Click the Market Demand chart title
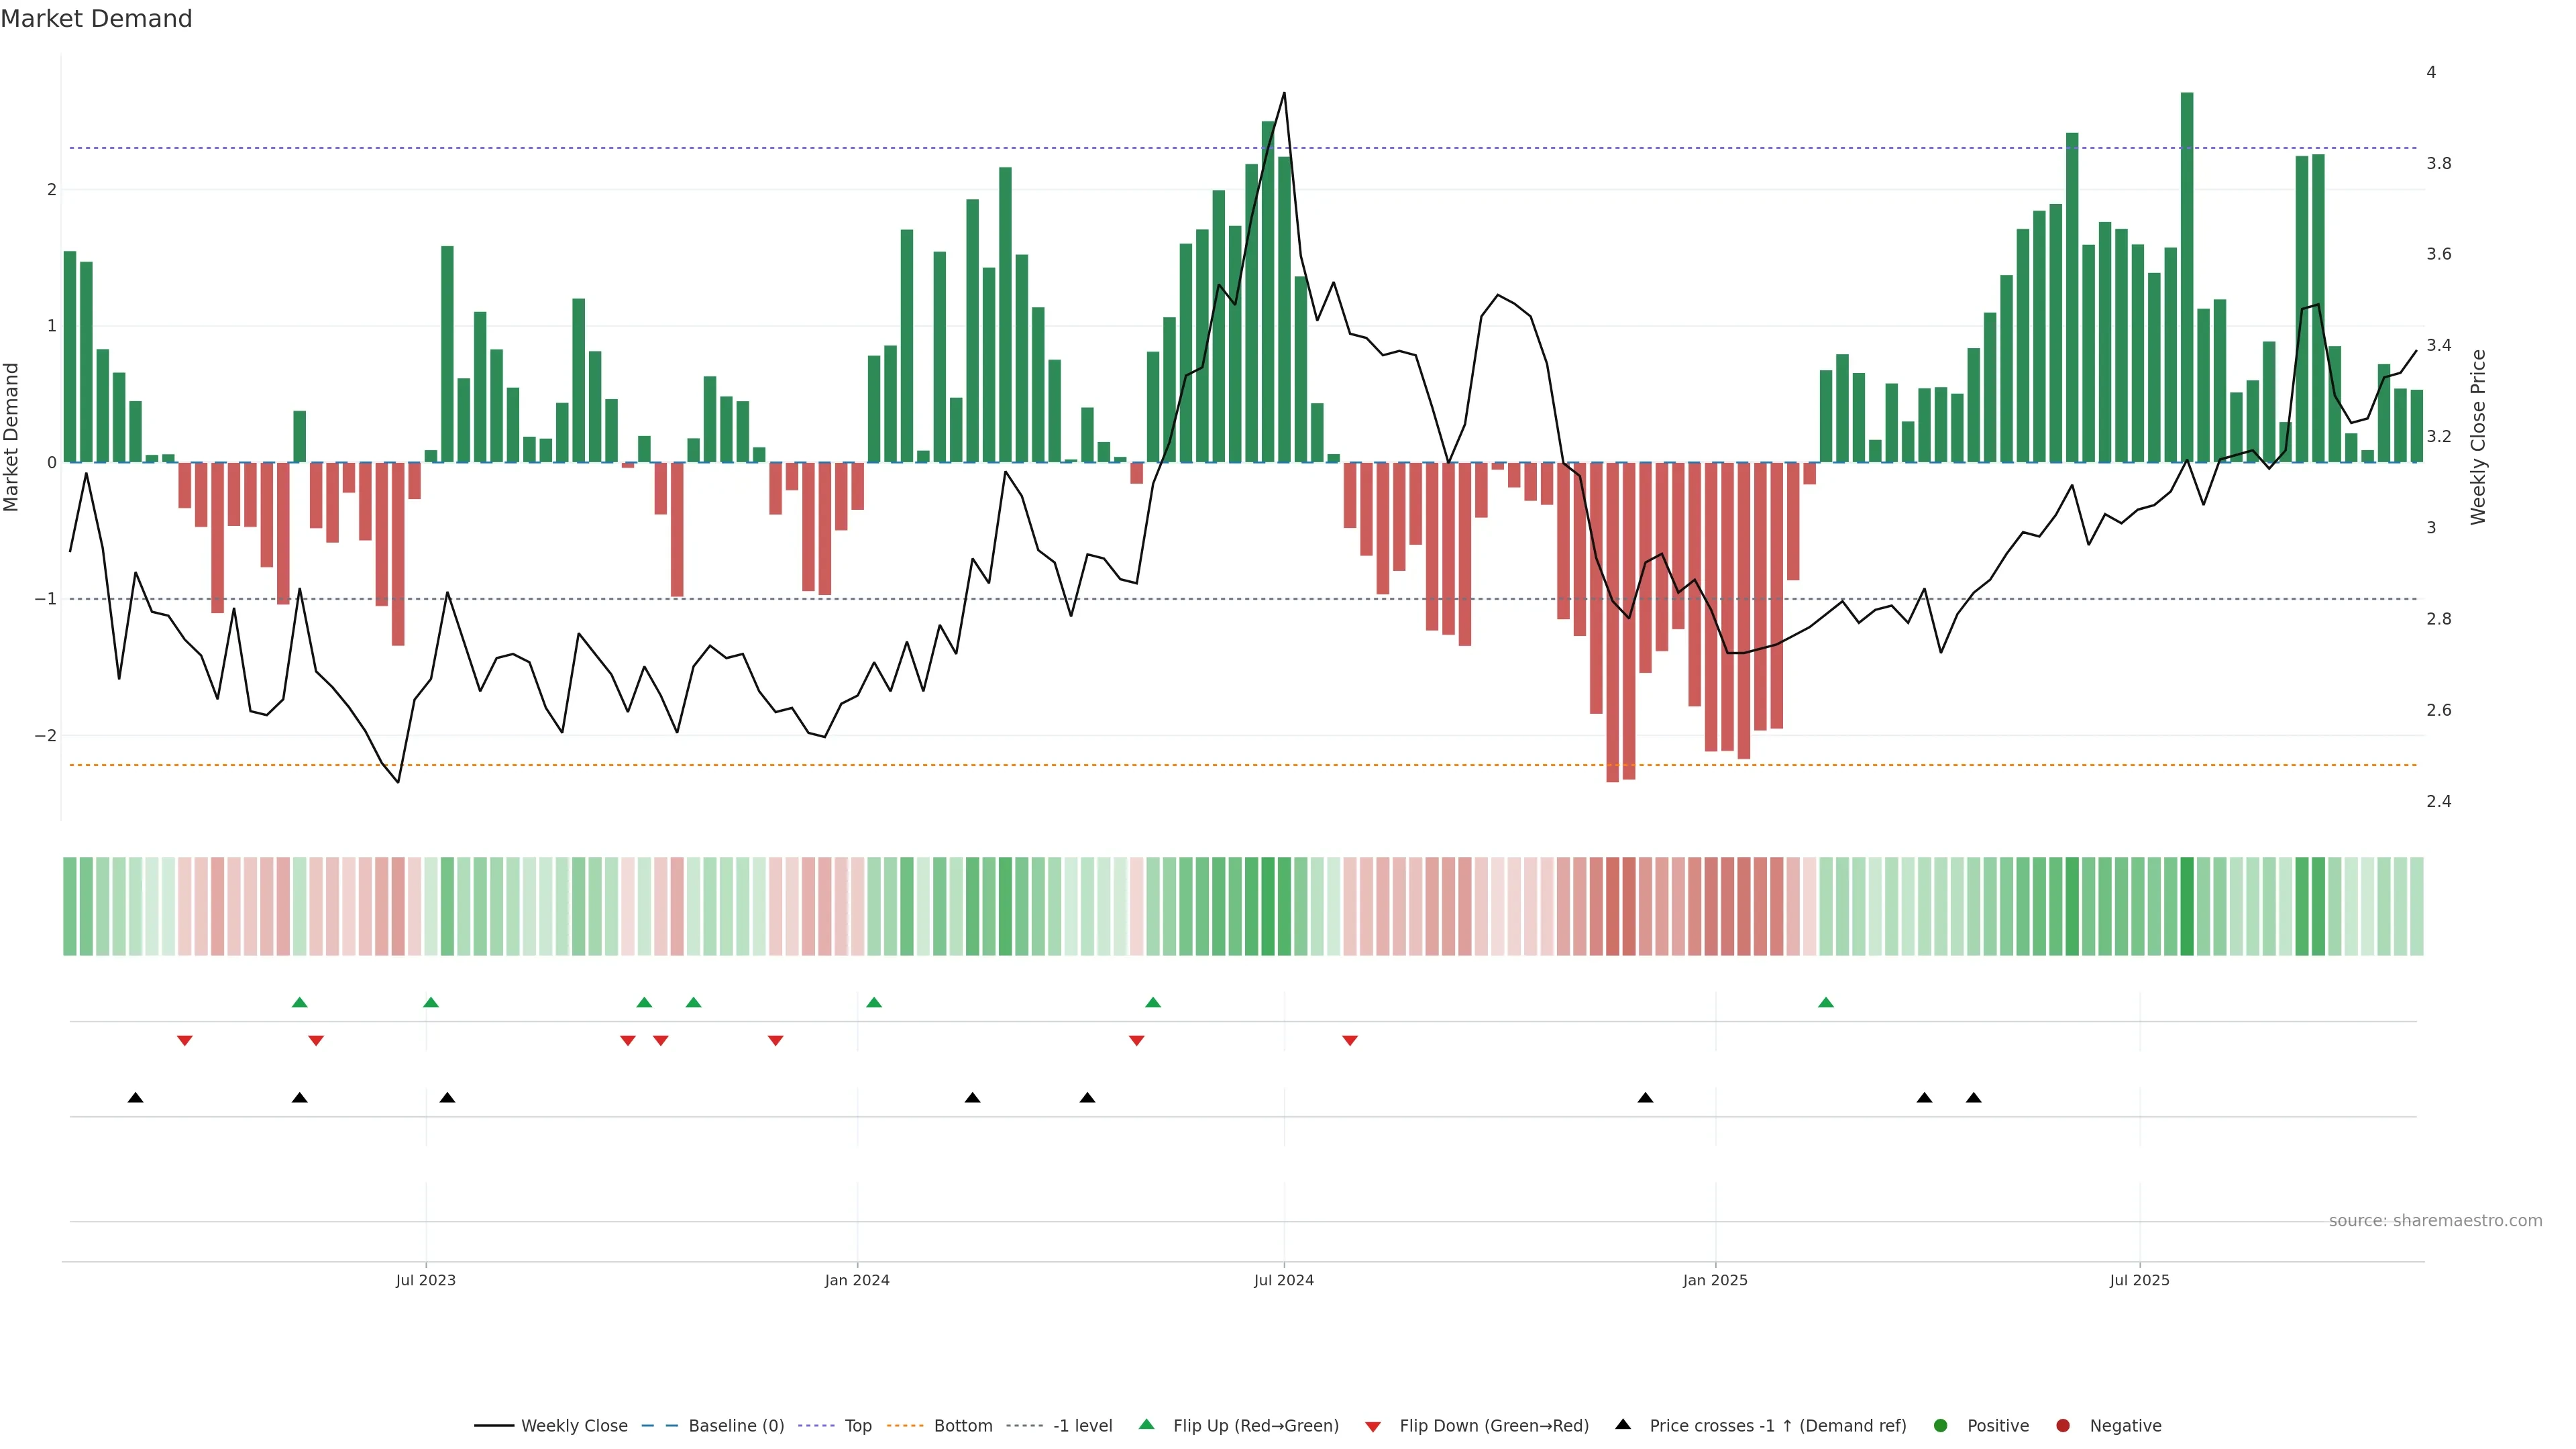This screenshot has height=1449, width=2576. [x=96, y=19]
